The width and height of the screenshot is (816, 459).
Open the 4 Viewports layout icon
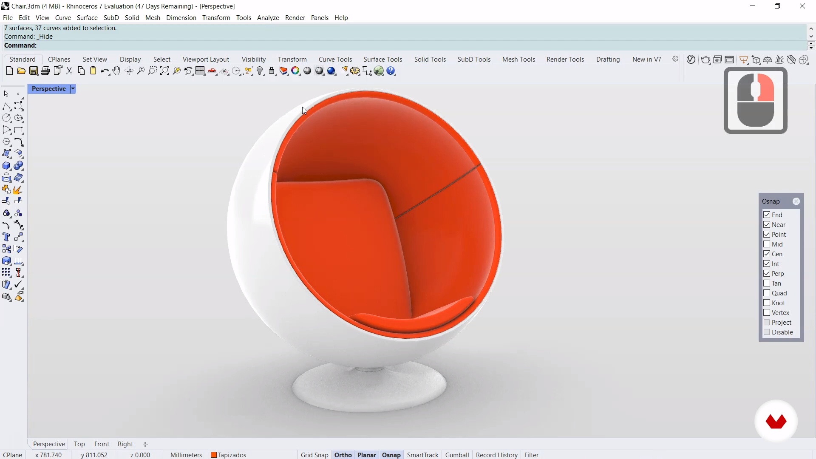pos(200,71)
